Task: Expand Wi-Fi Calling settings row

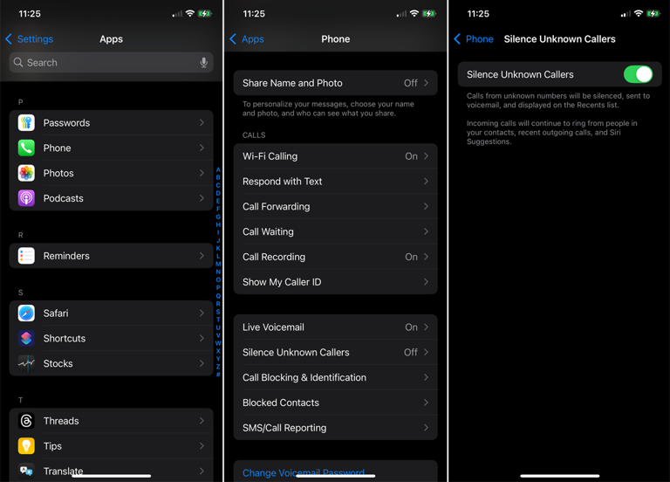Action: [x=335, y=156]
